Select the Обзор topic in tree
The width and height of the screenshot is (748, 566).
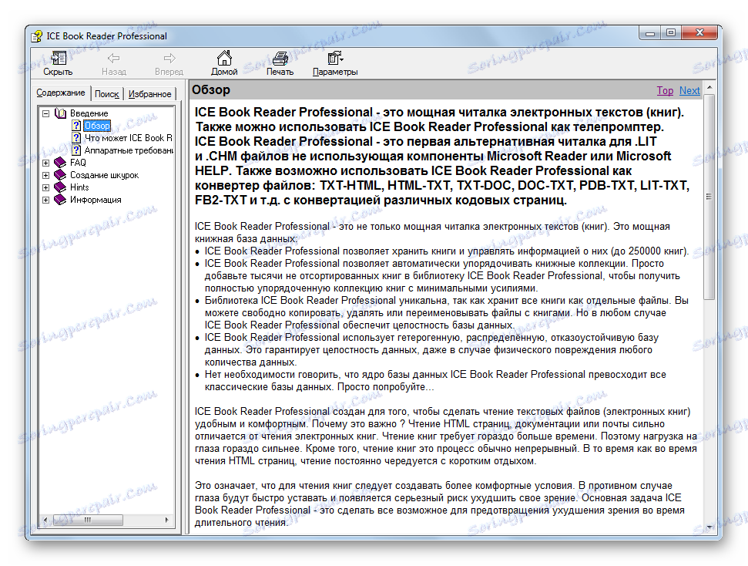tap(97, 126)
